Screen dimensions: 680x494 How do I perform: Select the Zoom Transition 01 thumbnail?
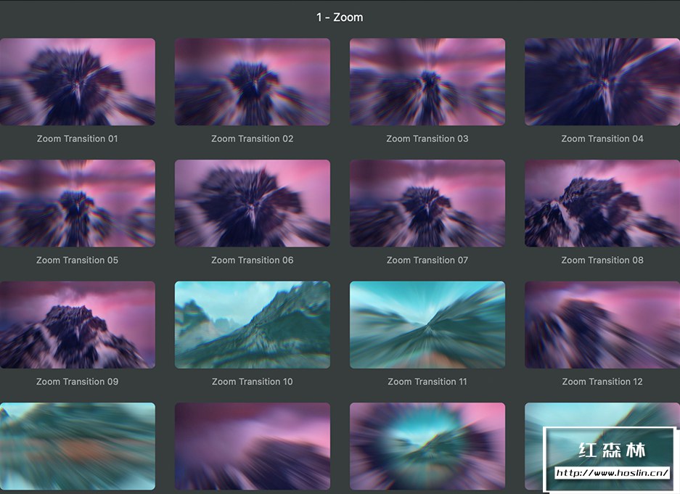pos(77,82)
